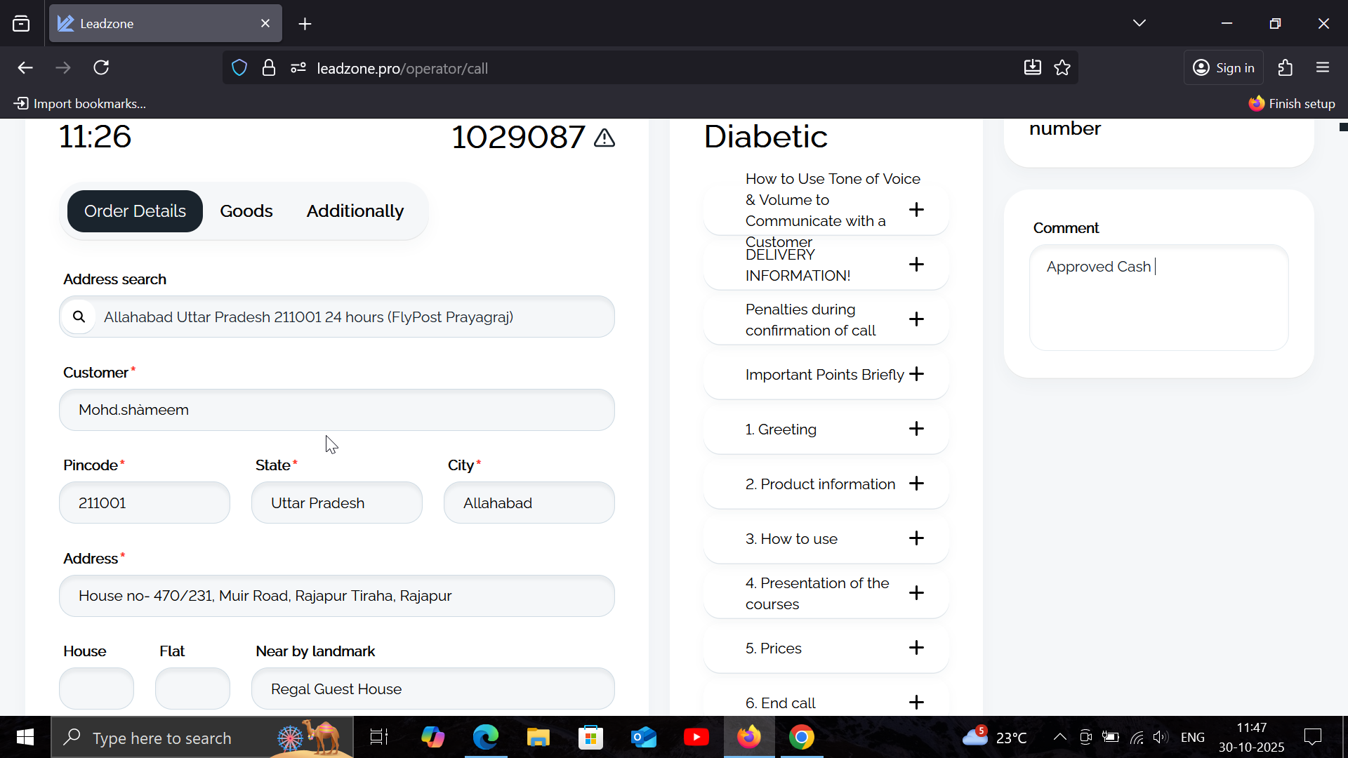Click the install app icon in address bar
The image size is (1348, 758).
pyautogui.click(x=1032, y=67)
